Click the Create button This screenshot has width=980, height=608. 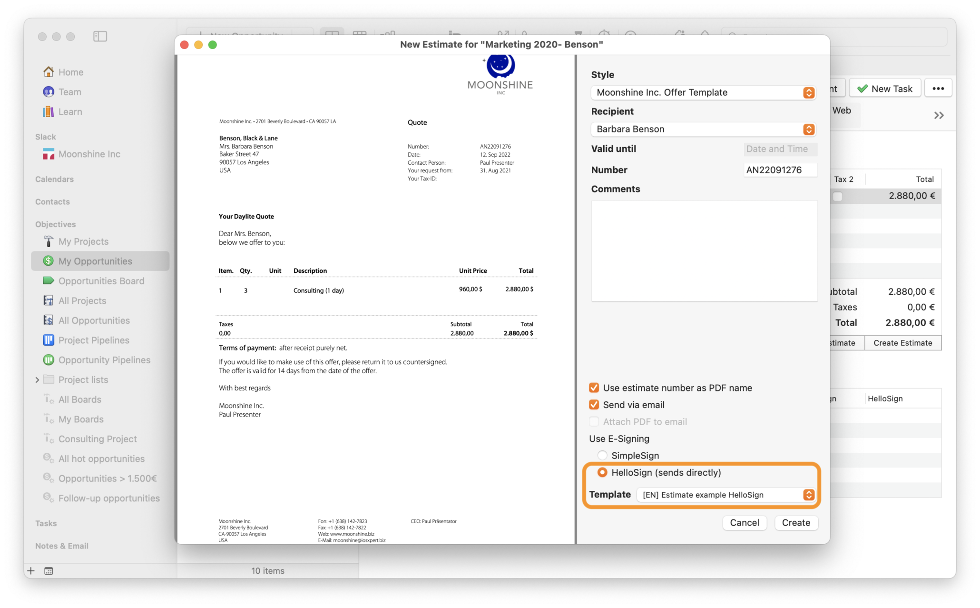pos(796,522)
